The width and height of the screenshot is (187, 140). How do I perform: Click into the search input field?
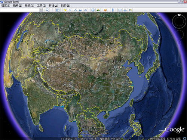(20, 10)
